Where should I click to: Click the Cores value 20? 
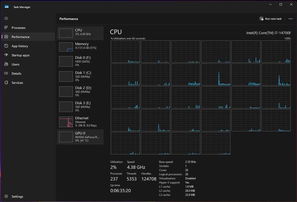[x=187, y=170]
